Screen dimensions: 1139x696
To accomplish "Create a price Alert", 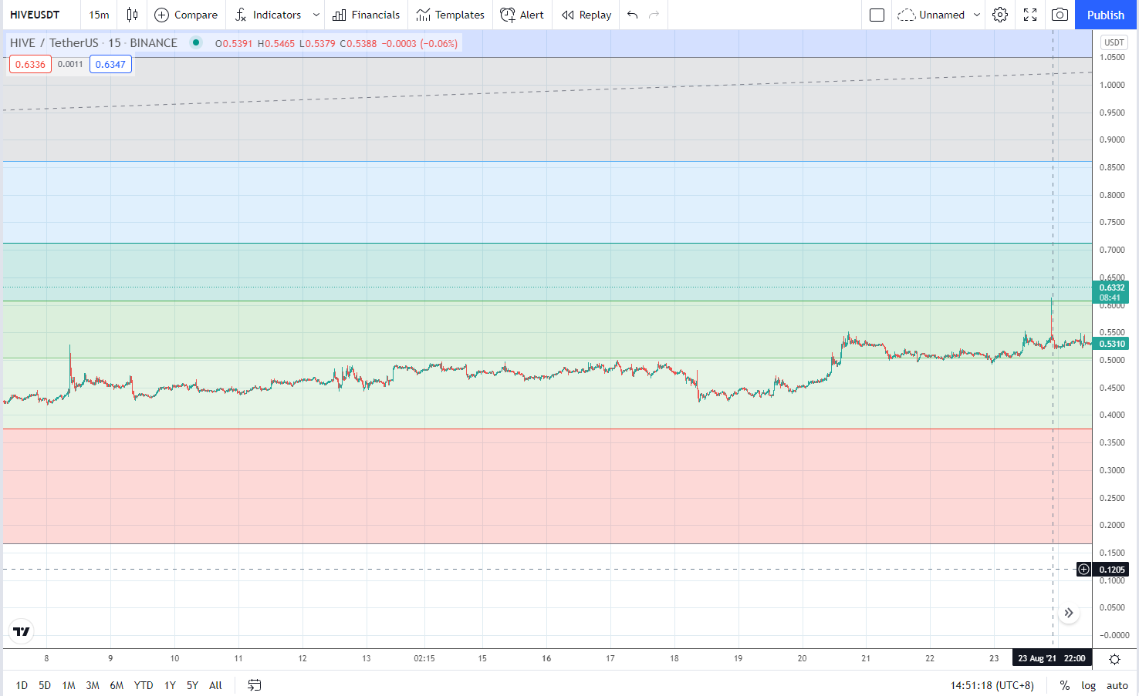I will [522, 15].
